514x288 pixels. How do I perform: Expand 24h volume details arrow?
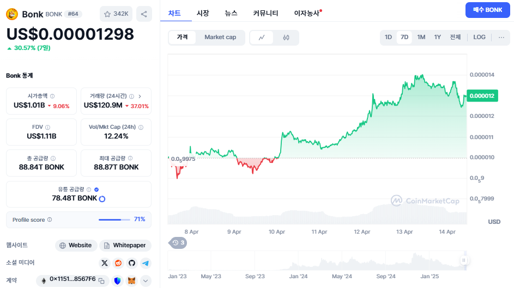click(x=140, y=96)
